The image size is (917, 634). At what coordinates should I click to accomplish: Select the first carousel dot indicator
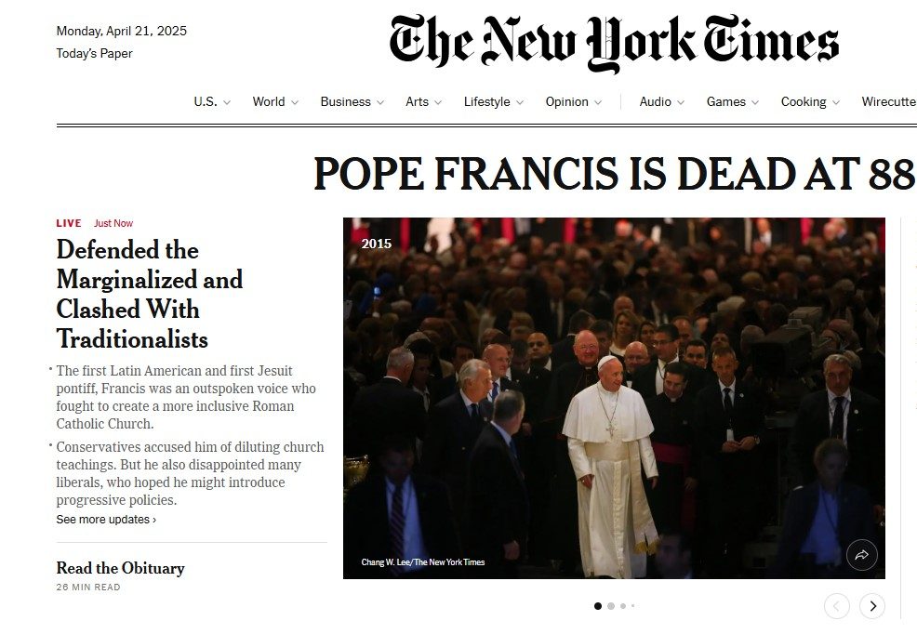point(598,606)
